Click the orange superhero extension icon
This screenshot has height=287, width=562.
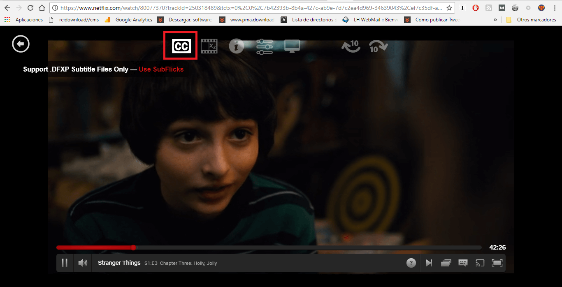pyautogui.click(x=542, y=8)
